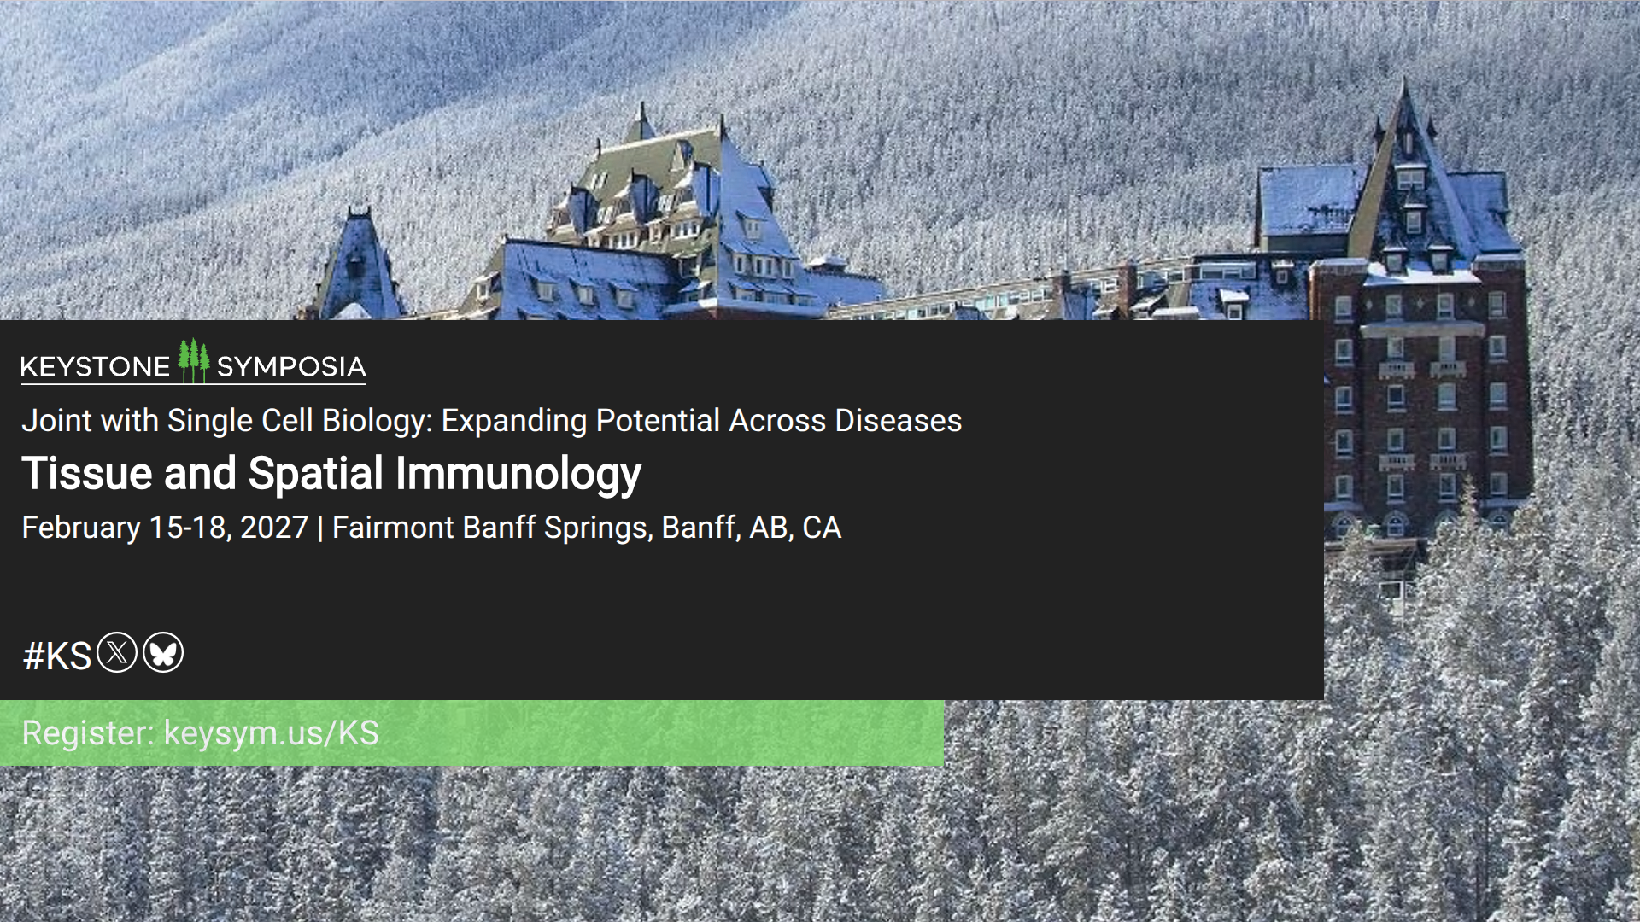1640x922 pixels.
Task: Click the Joint with Single Cell Biology subtitle
Action: (x=491, y=421)
